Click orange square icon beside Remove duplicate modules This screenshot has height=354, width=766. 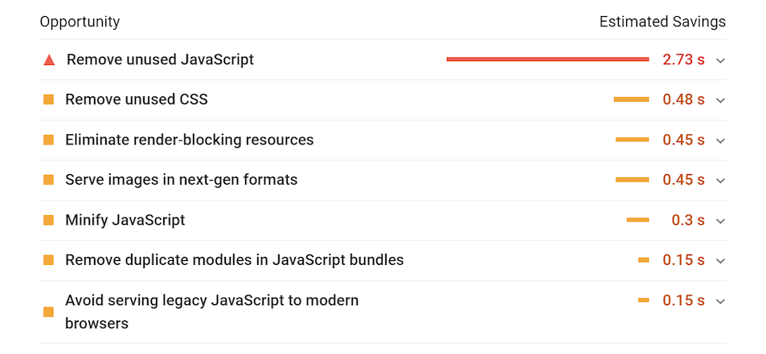[48, 260]
